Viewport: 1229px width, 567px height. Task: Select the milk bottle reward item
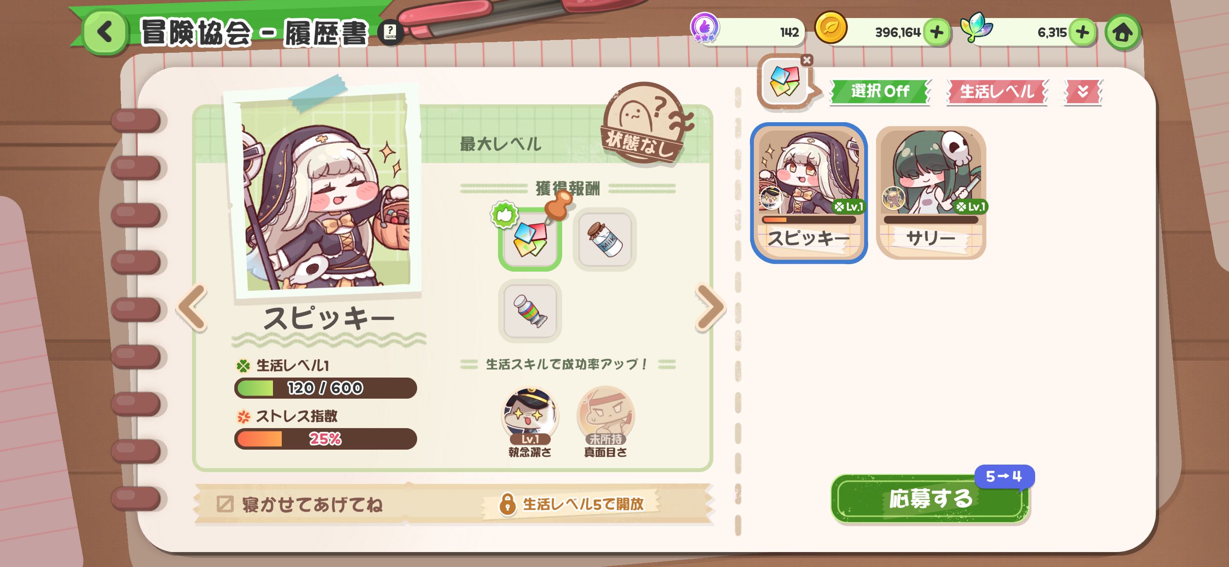604,240
